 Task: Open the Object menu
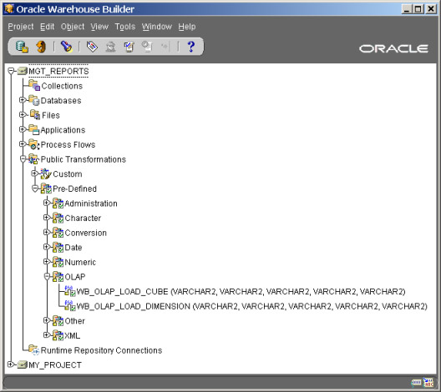coord(73,27)
